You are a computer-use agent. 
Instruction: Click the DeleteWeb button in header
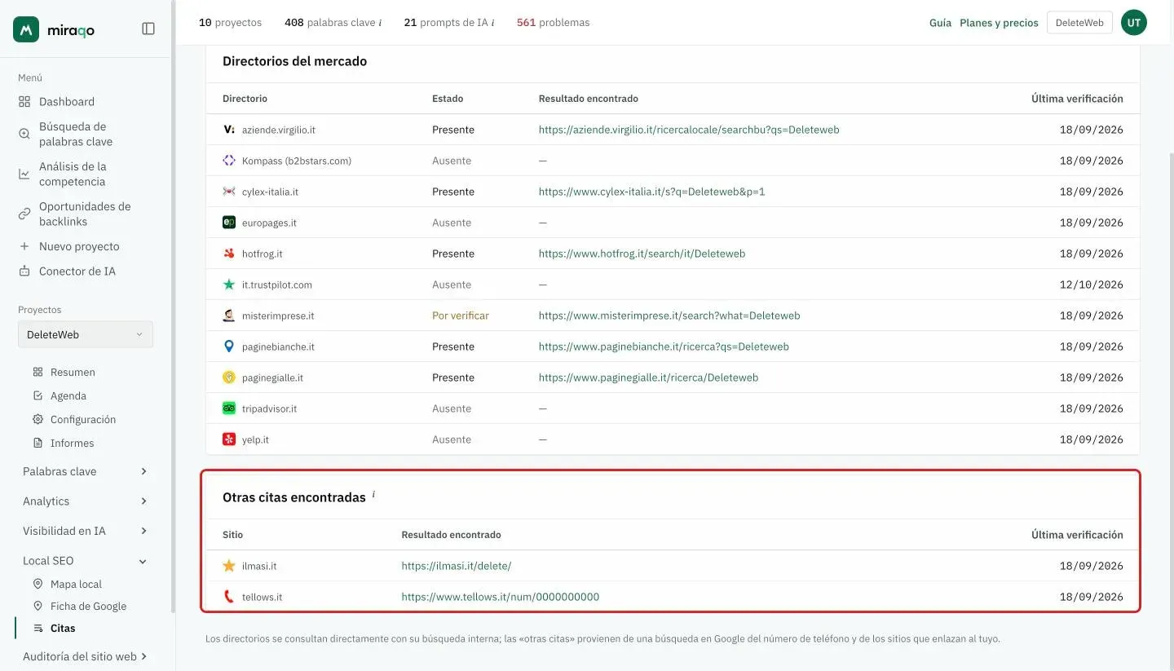pyautogui.click(x=1079, y=23)
